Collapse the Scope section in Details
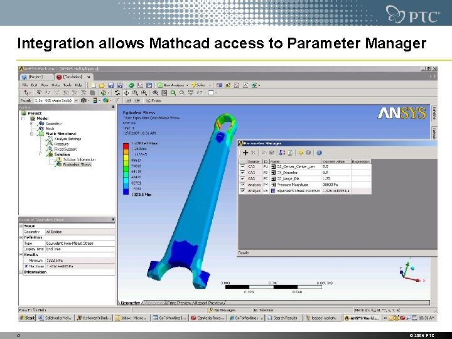This screenshot has height=339, width=452. pos(21,226)
